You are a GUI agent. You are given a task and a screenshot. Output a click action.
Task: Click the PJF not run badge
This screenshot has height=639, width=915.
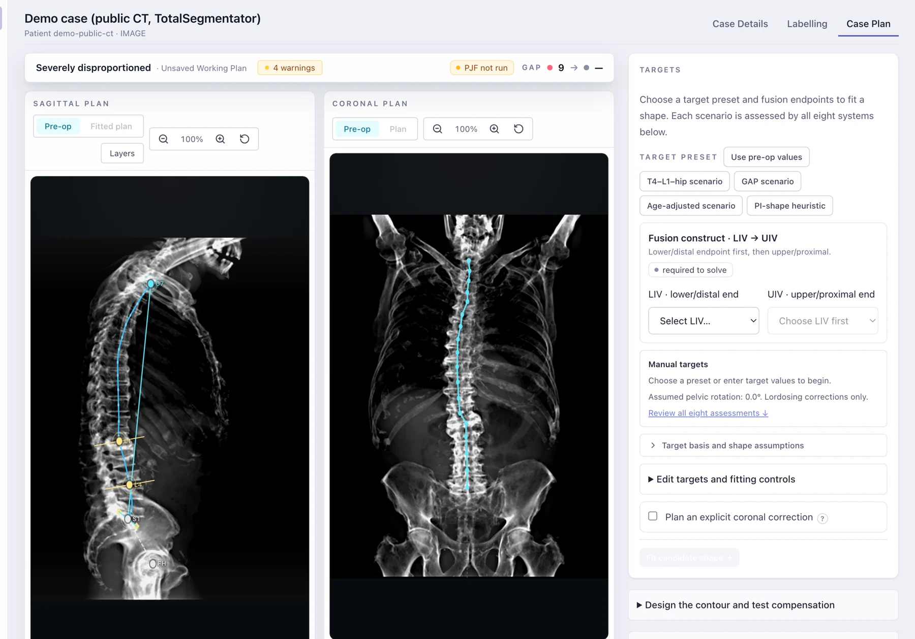pyautogui.click(x=481, y=68)
